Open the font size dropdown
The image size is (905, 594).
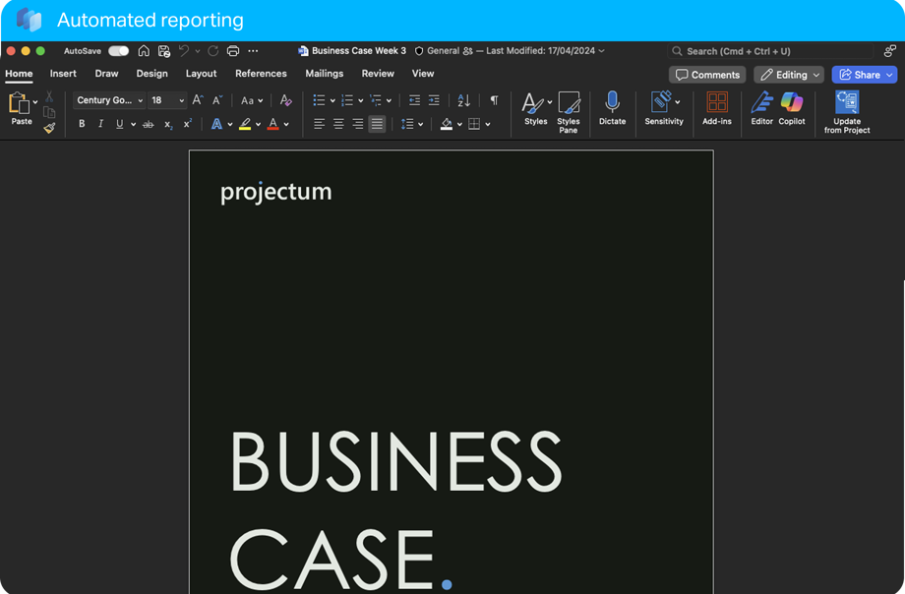182,100
